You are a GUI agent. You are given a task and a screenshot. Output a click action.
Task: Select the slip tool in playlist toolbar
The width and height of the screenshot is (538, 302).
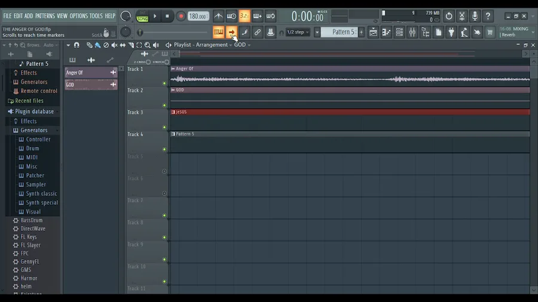click(x=123, y=45)
